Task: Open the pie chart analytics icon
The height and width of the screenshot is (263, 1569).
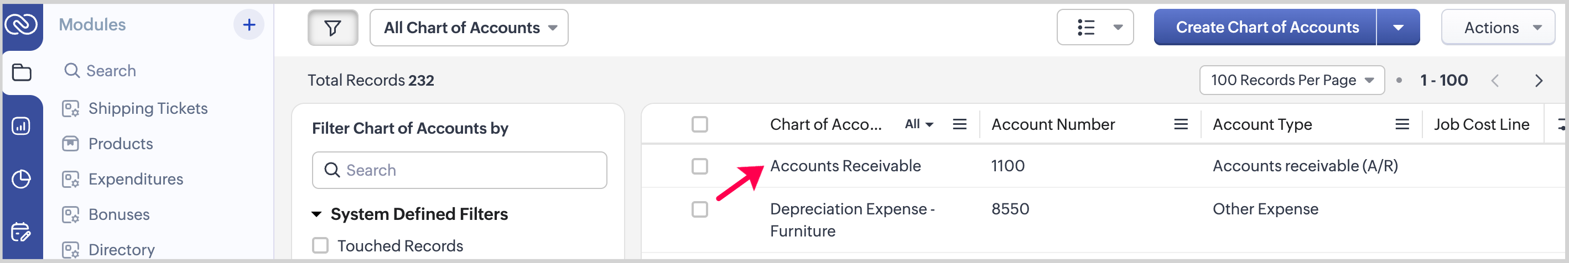Action: pyautogui.click(x=22, y=179)
